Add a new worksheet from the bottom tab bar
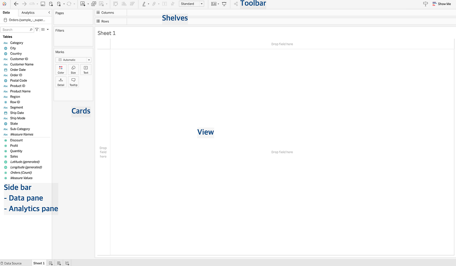Image resolution: width=456 pixels, height=266 pixels. [51, 263]
